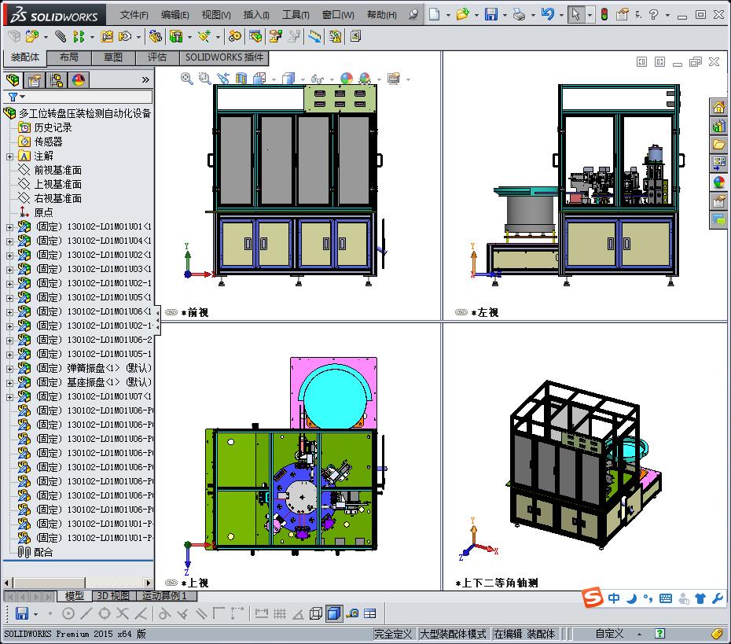Click the Zoom to Area icon

click(x=204, y=79)
